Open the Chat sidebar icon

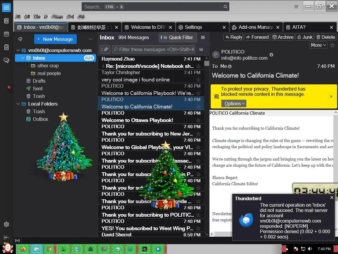(x=6, y=60)
